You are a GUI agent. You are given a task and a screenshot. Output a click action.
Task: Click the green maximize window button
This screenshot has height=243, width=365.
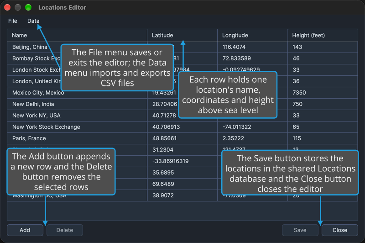tap(28, 7)
